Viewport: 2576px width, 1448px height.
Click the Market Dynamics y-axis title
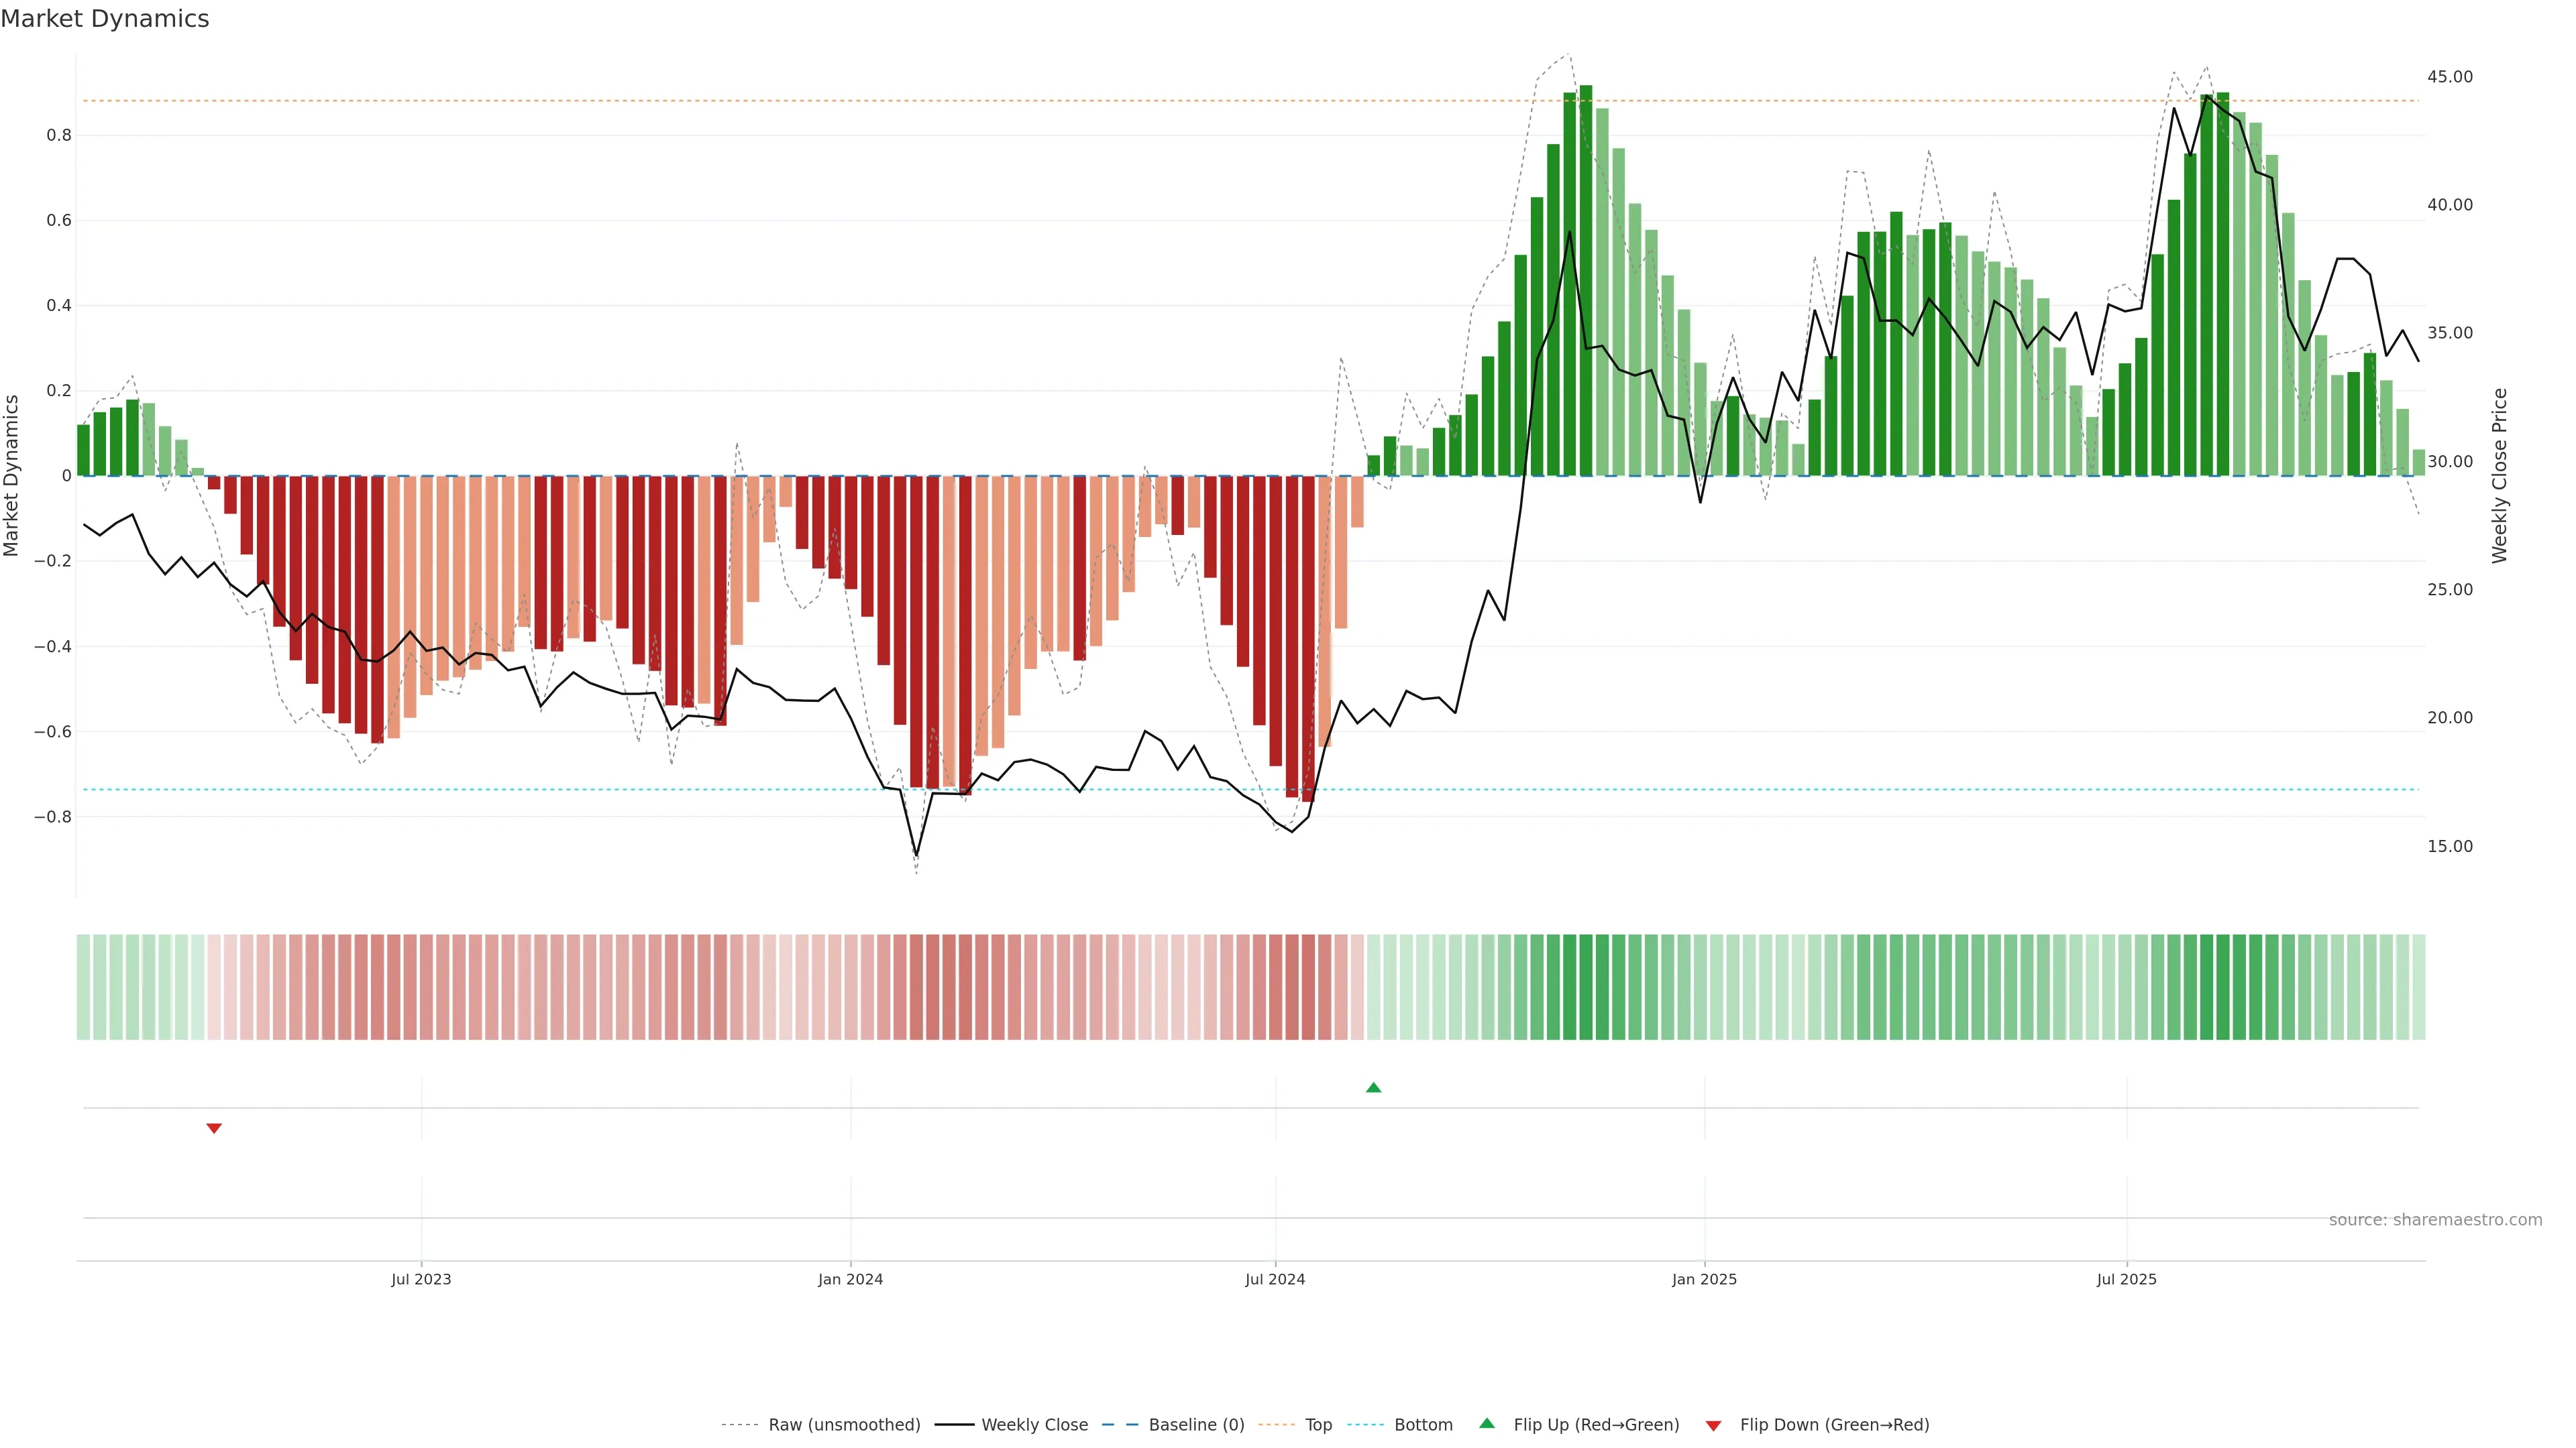point(12,476)
